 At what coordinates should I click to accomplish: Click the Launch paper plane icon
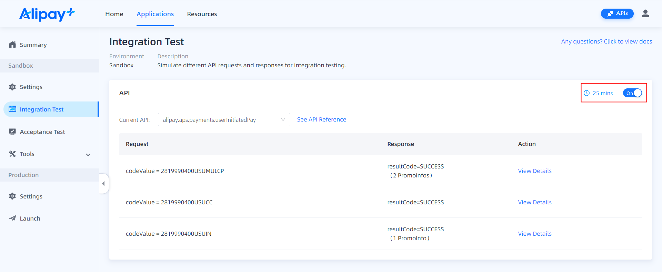12,218
